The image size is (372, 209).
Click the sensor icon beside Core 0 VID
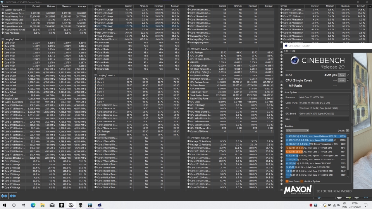coord(3,43)
